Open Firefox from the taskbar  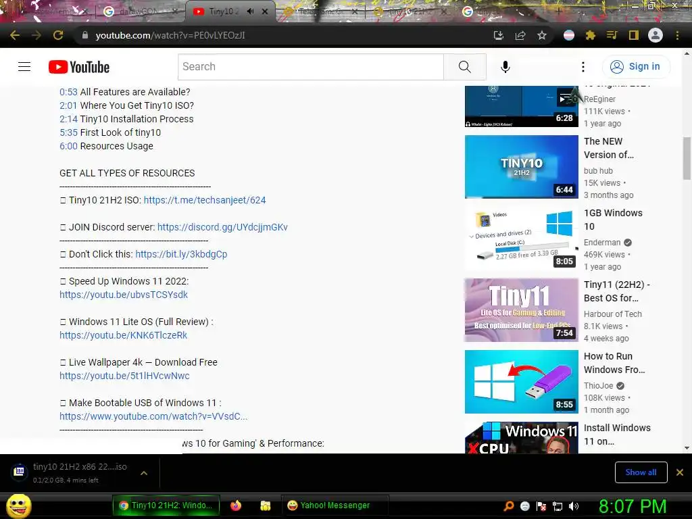pos(236,505)
